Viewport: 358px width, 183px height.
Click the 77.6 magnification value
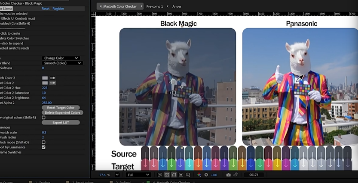click(103, 175)
